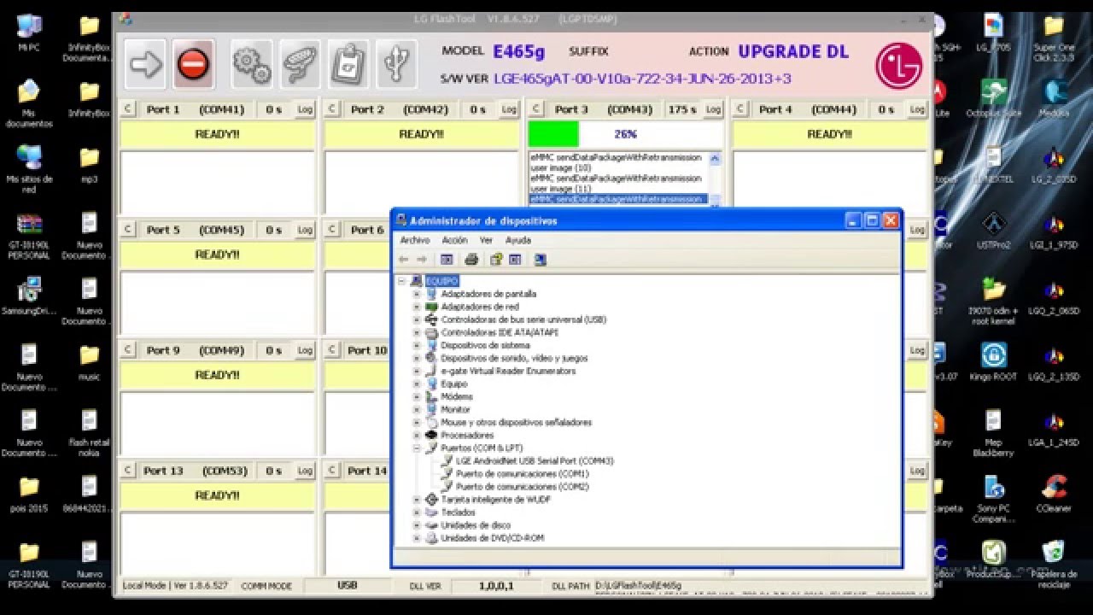Image resolution: width=1093 pixels, height=615 pixels.
Task: Click the C button for Port 13
Action: pyautogui.click(x=127, y=471)
